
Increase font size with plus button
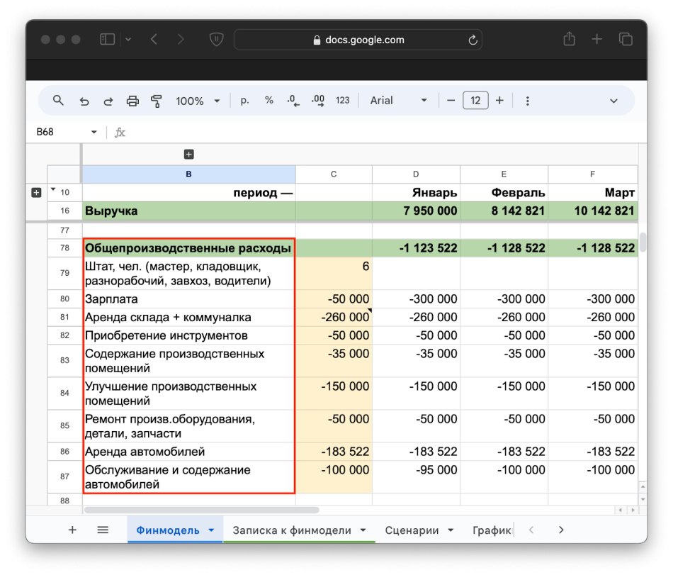click(499, 101)
